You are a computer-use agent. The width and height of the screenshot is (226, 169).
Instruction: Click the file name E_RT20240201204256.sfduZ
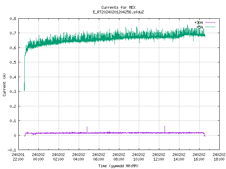[x=118, y=12]
